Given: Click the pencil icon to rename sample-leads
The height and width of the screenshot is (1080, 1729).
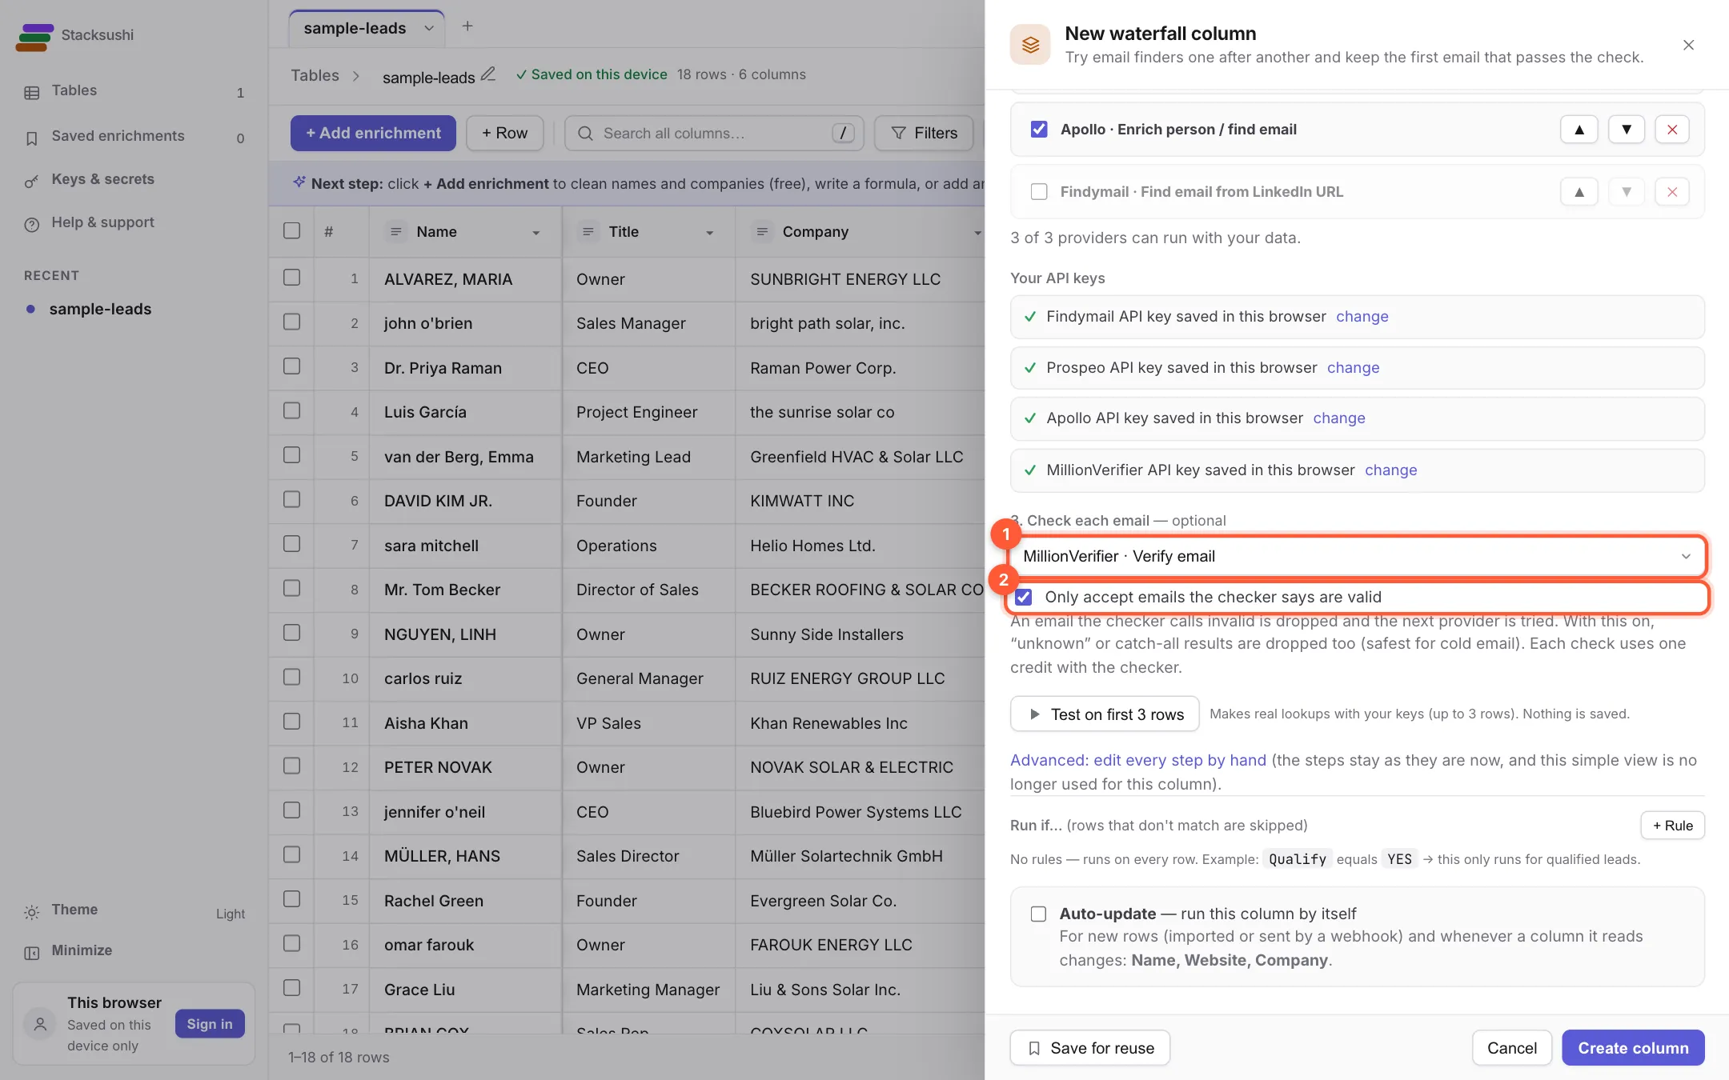Looking at the screenshot, I should point(487,74).
